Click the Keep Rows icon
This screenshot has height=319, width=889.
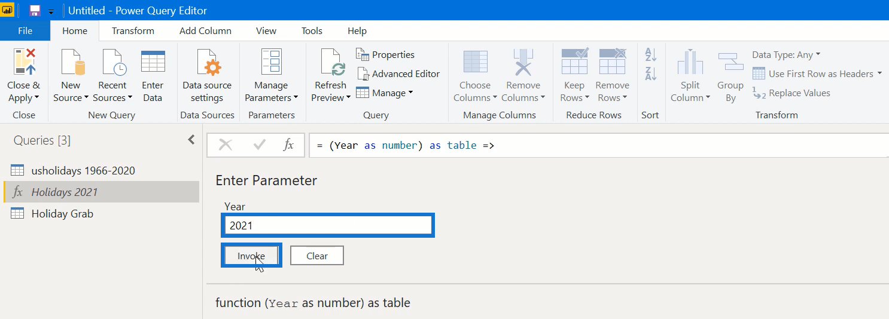pos(574,62)
